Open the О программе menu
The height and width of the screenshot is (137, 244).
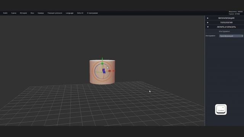pyautogui.click(x=92, y=13)
